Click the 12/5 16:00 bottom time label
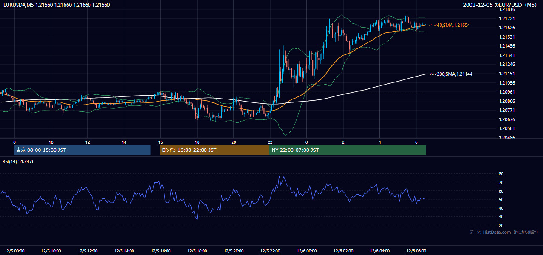Screen dimensions: 543x255 tap(160, 251)
